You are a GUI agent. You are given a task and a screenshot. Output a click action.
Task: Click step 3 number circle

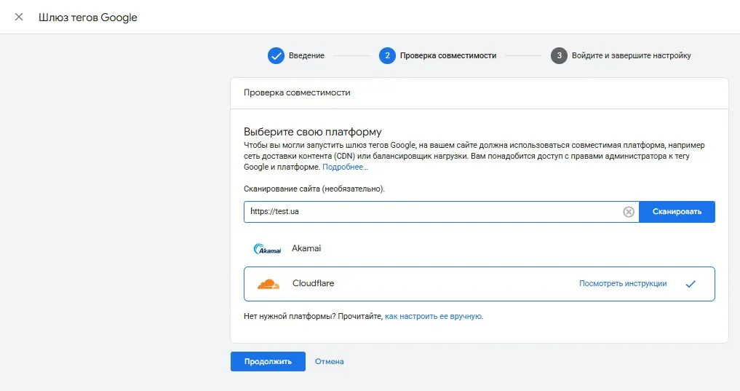(559, 56)
